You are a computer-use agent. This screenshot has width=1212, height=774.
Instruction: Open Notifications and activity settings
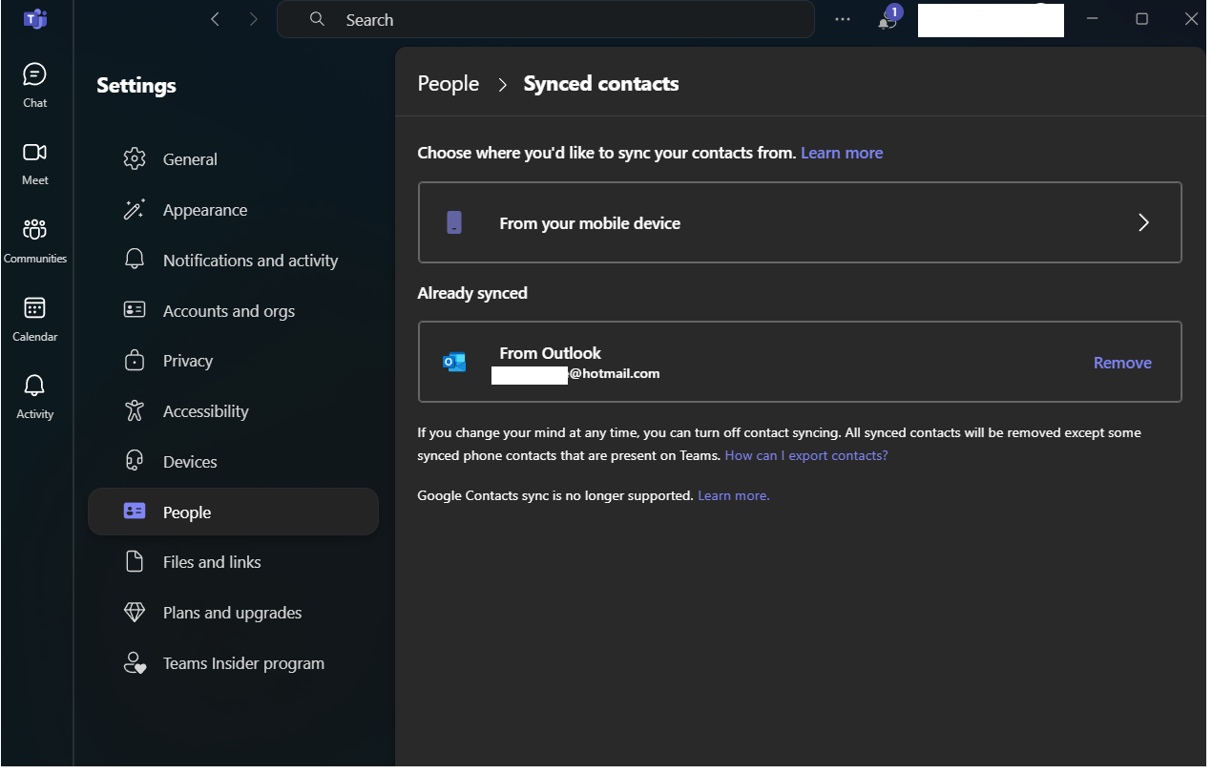(233, 261)
